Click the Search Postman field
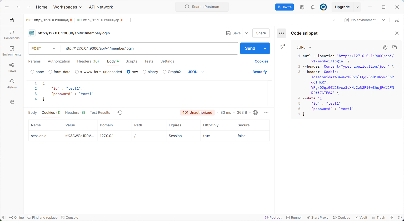 click(202, 7)
